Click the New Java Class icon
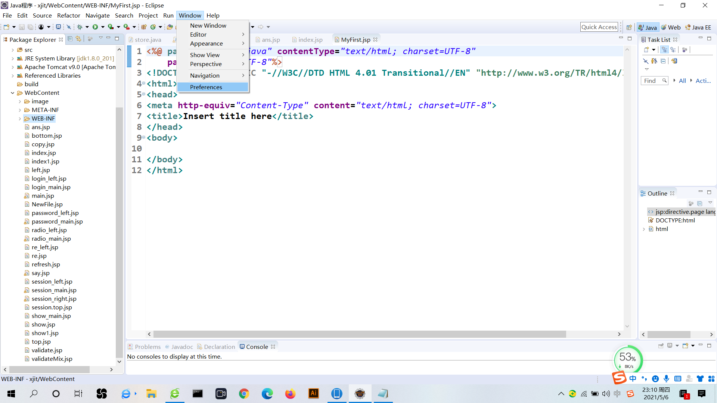Screen dimensions: 717x403 153,27
